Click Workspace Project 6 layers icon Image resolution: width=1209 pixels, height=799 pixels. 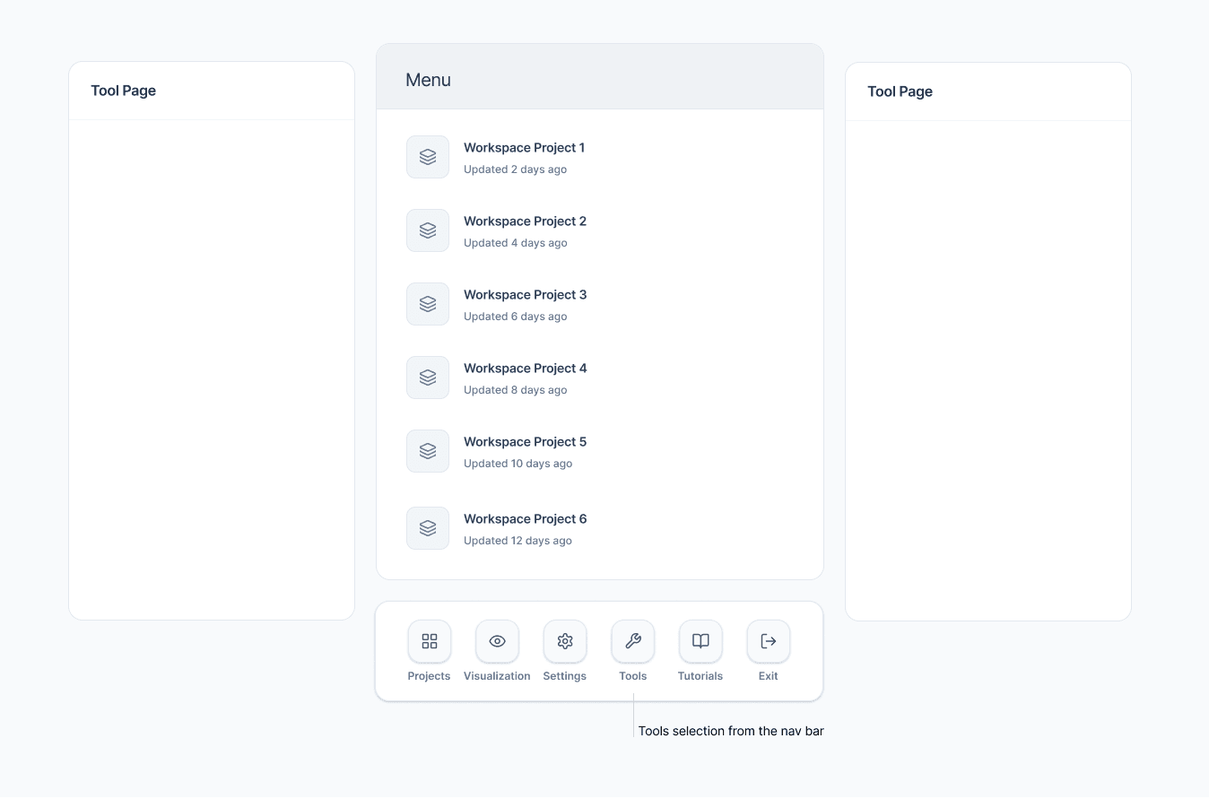point(428,528)
